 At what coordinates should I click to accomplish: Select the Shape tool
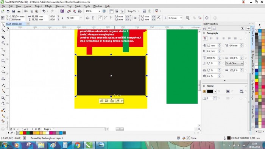(3, 31)
